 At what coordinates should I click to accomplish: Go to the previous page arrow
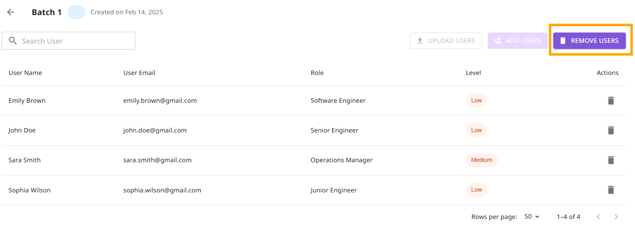click(598, 217)
